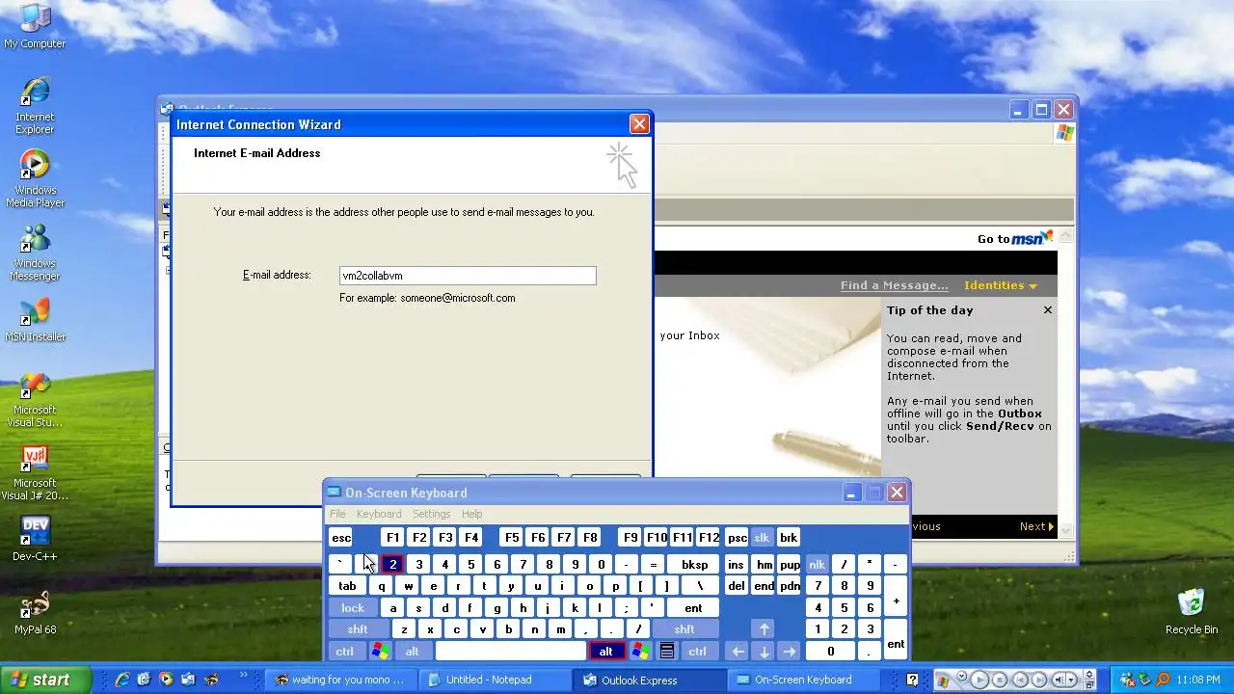Viewport: 1234px width, 694px height.
Task: Click the network connection icon with red X in tray
Action: click(x=1128, y=680)
